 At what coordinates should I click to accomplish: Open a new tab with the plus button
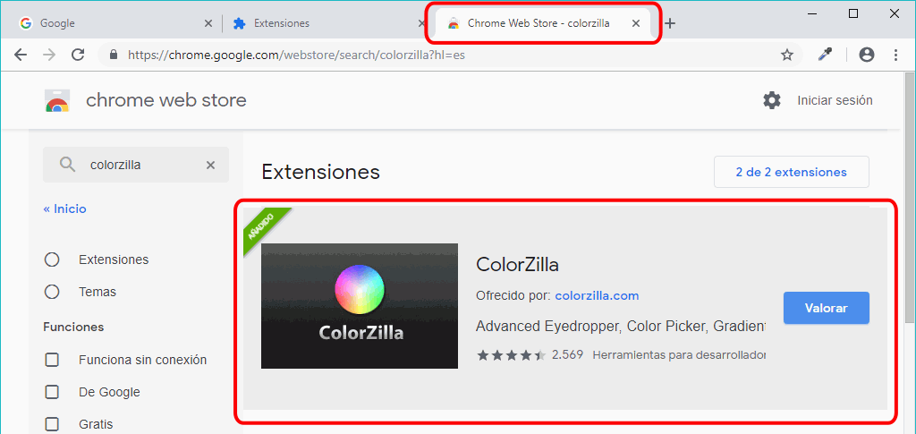(670, 23)
